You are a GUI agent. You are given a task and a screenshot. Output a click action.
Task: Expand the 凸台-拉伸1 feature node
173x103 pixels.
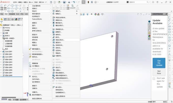point(1,51)
